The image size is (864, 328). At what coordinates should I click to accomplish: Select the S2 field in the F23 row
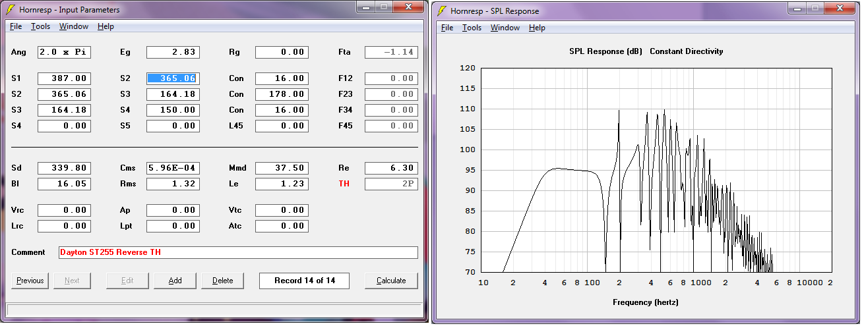(64, 94)
